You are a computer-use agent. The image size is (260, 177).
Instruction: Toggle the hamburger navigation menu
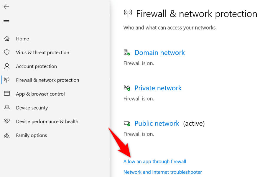coord(6,22)
